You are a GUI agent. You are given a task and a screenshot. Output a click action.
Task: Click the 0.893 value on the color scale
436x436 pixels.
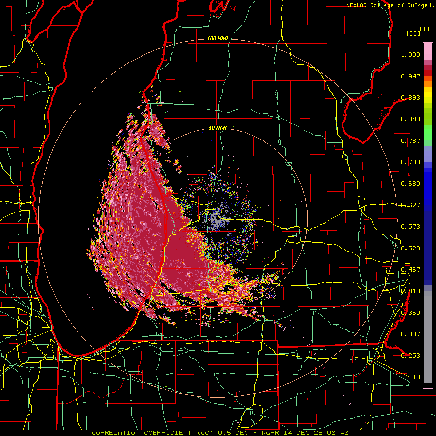point(410,97)
